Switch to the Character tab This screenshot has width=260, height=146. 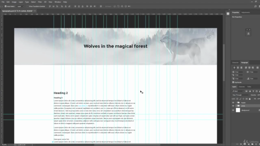(235, 62)
